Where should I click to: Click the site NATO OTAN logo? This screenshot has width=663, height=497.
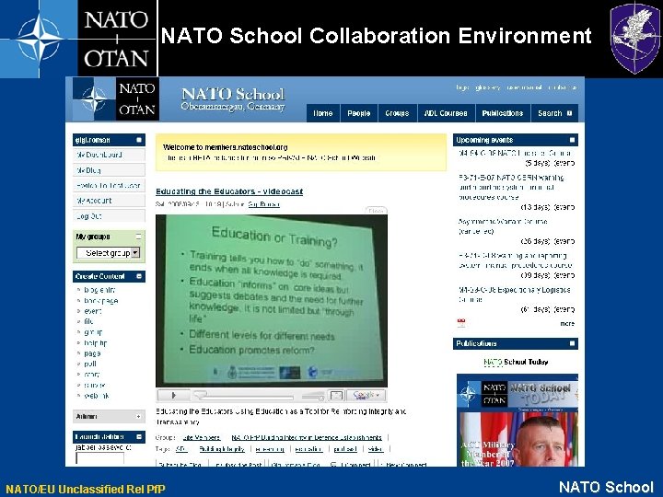[x=116, y=99]
